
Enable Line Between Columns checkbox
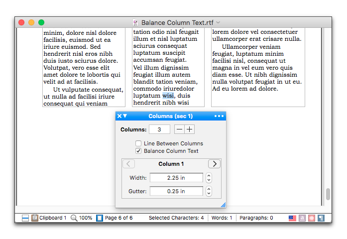pyautogui.click(x=138, y=143)
